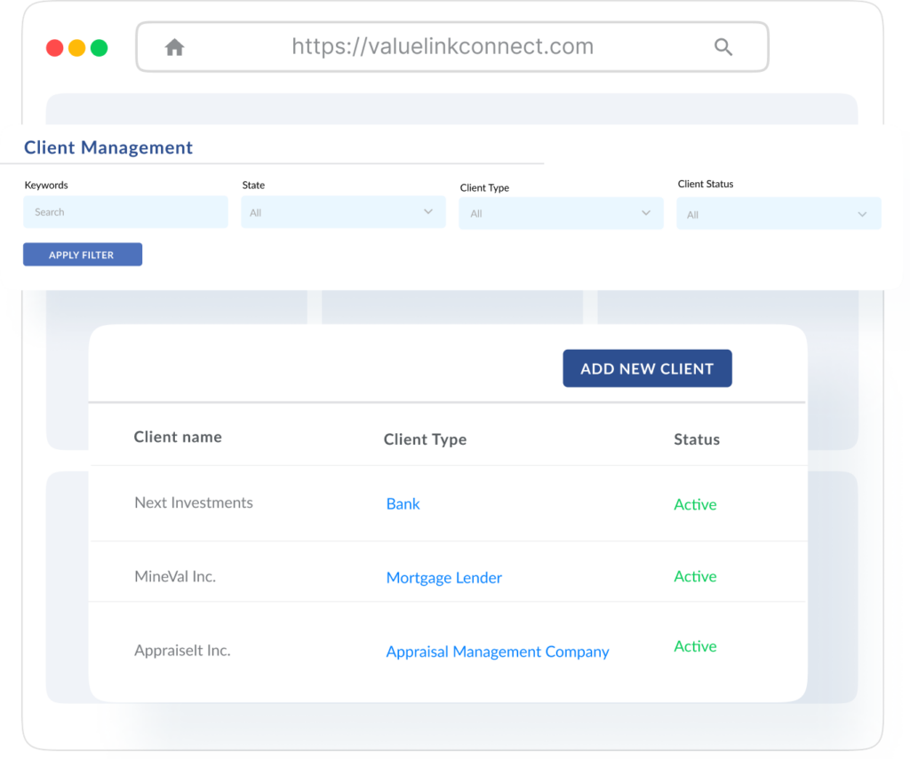Click the red traffic light circle

point(54,47)
